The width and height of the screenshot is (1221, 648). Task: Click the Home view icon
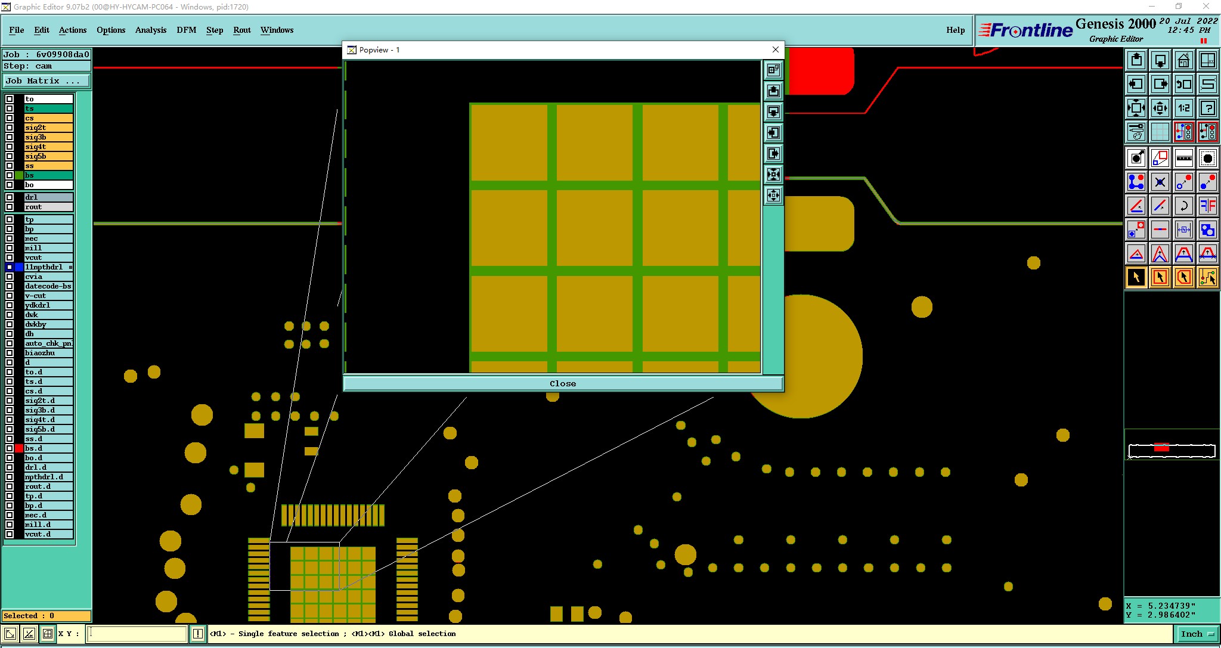[x=1183, y=60]
